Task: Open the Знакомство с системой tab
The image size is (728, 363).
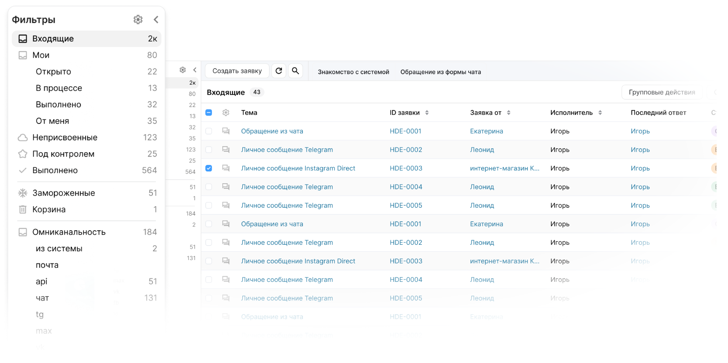Action: click(x=353, y=72)
